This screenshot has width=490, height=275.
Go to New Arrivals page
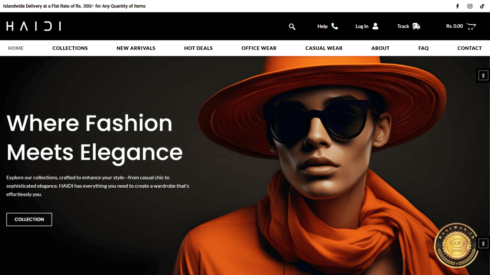(x=136, y=48)
